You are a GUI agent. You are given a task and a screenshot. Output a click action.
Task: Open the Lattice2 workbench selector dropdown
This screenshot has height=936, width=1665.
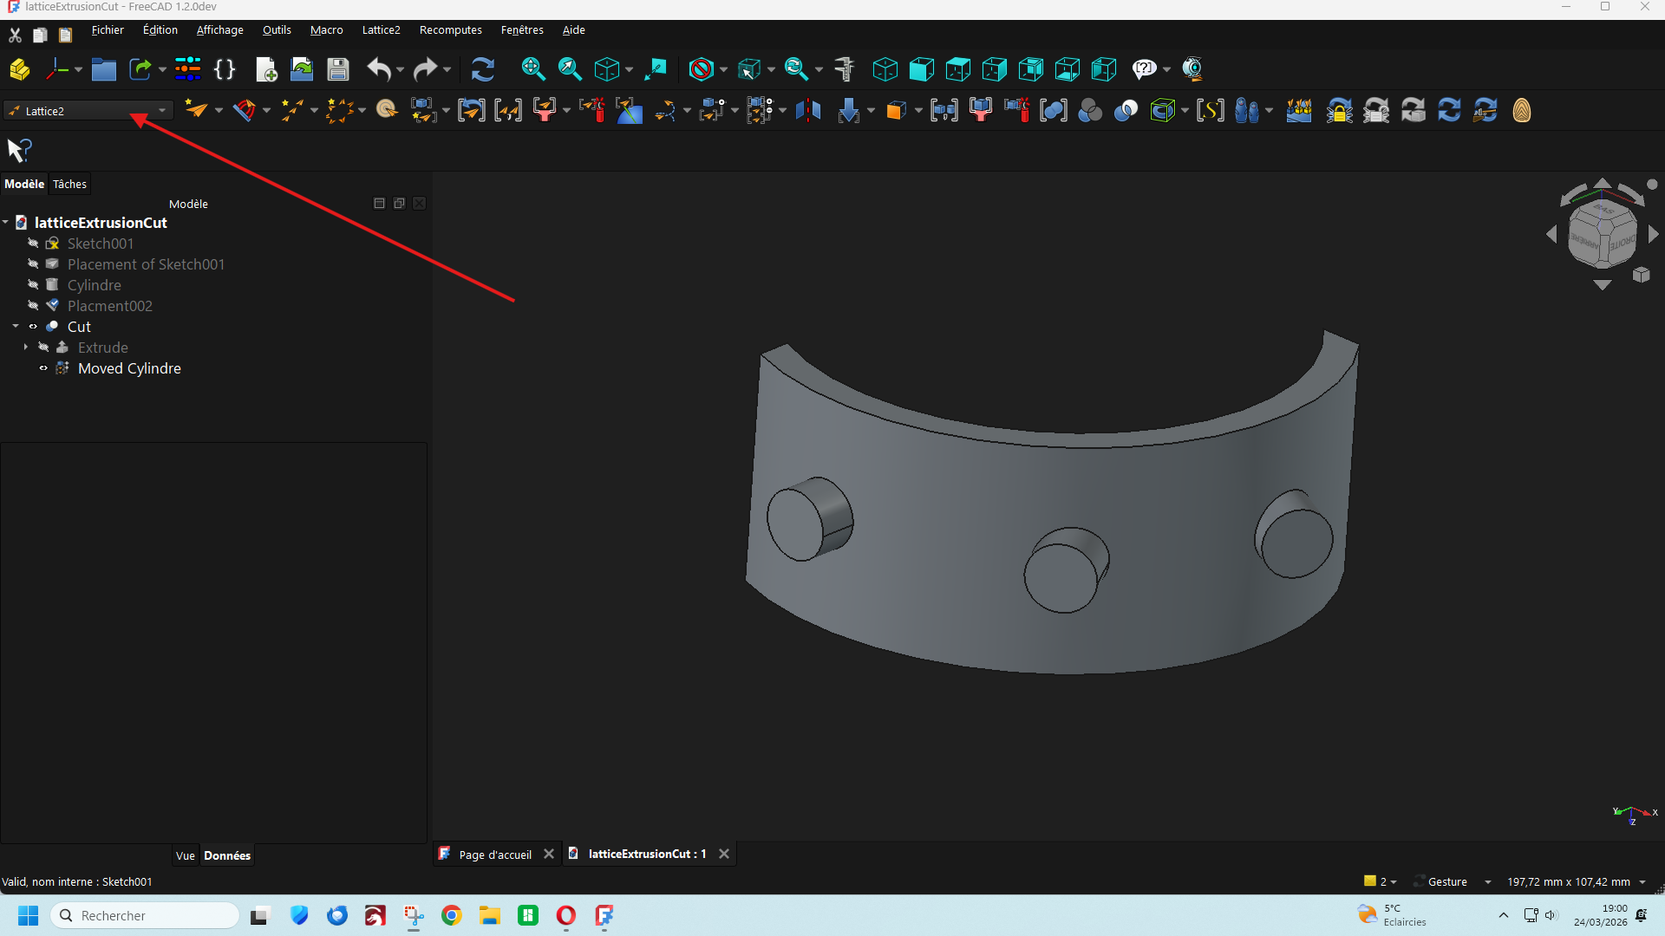click(88, 111)
